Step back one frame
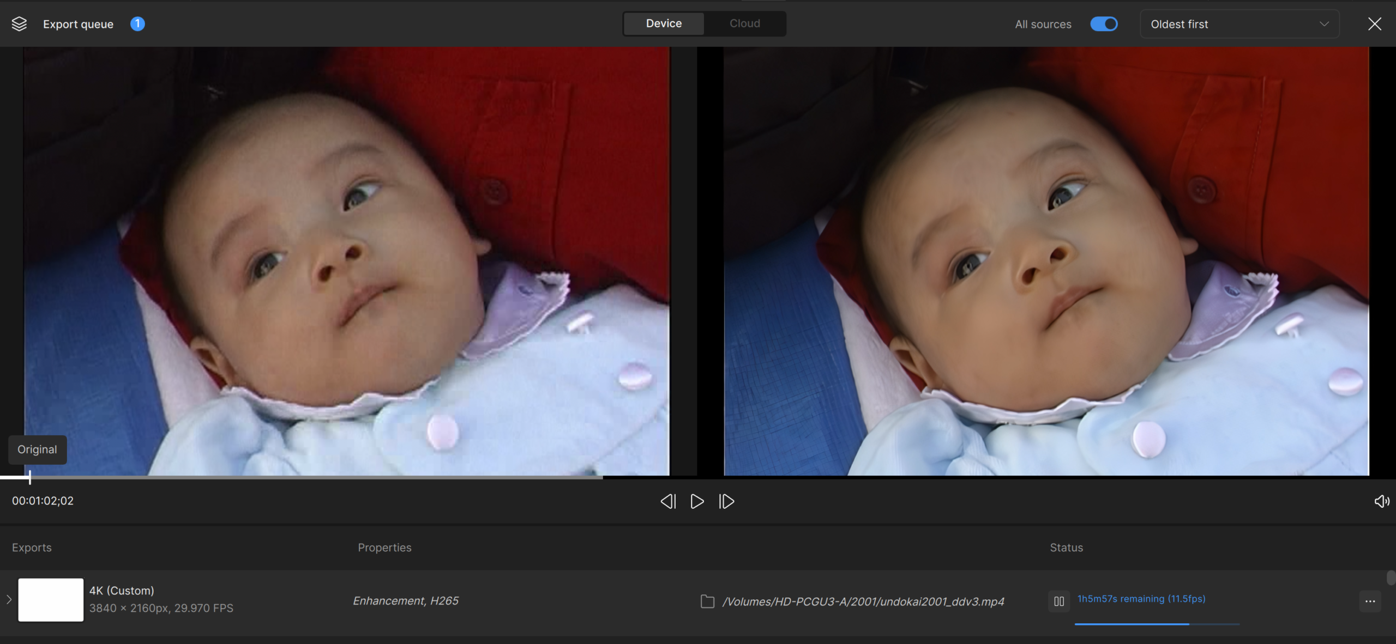The height and width of the screenshot is (644, 1396). (x=668, y=501)
